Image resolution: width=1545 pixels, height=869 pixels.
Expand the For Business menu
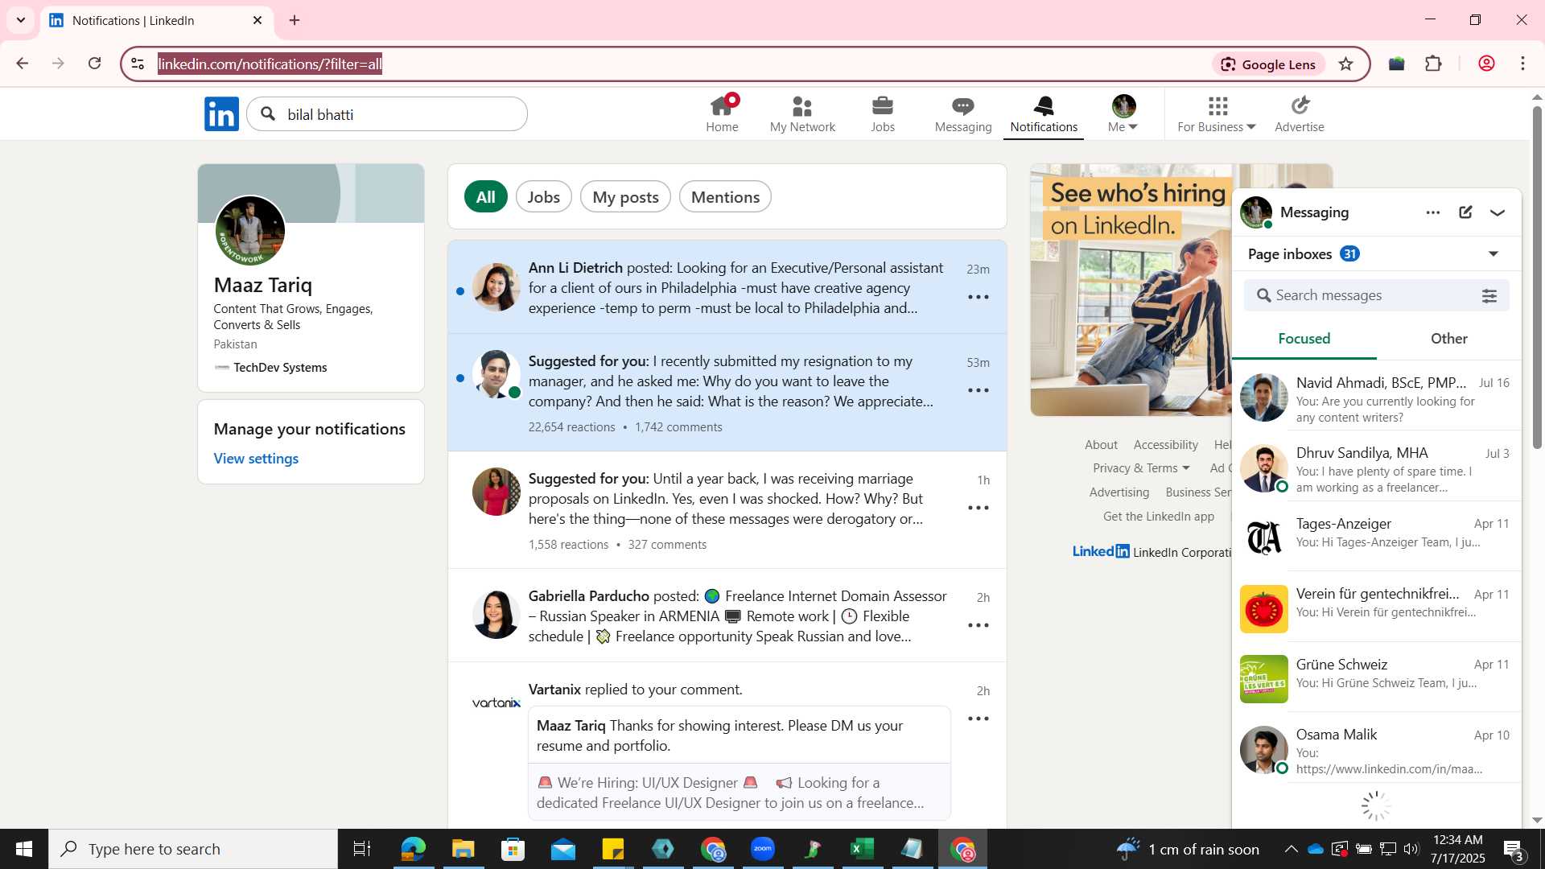pos(1217,113)
